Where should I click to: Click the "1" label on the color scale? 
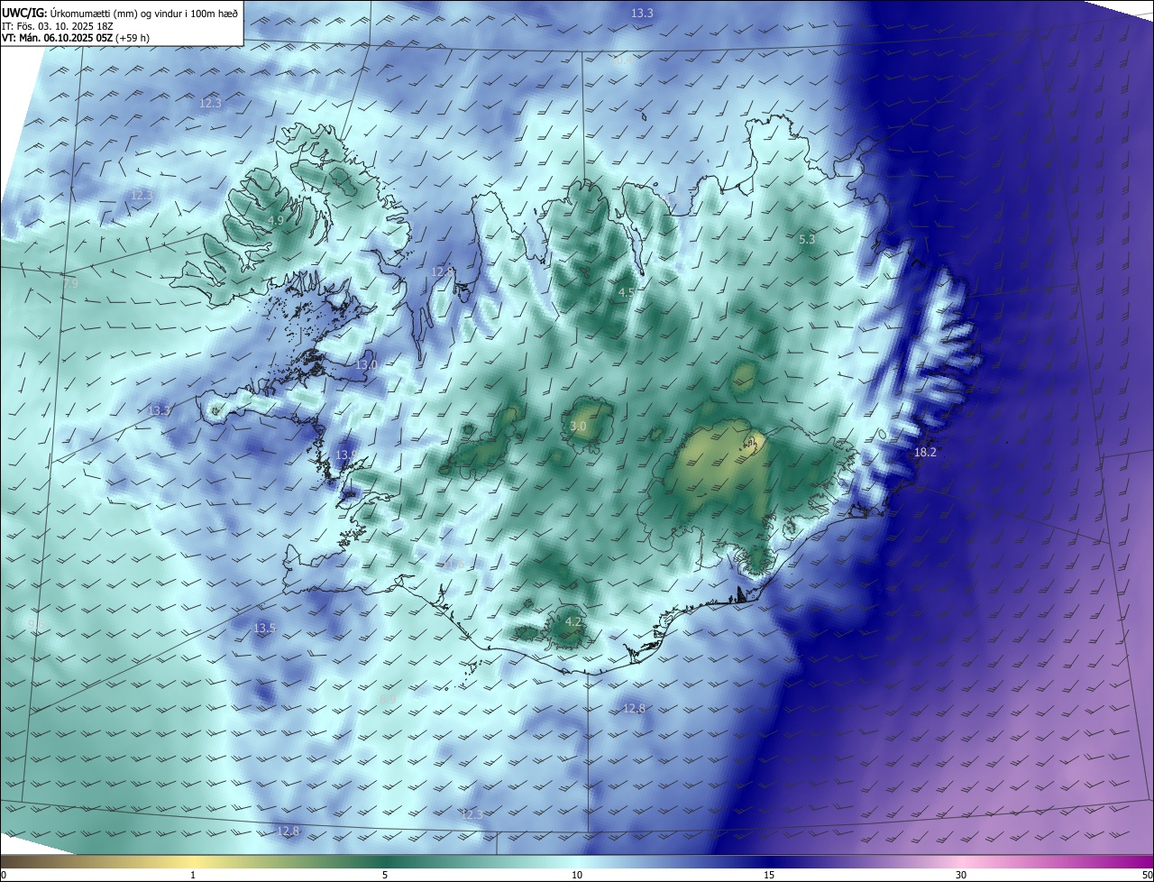[193, 875]
